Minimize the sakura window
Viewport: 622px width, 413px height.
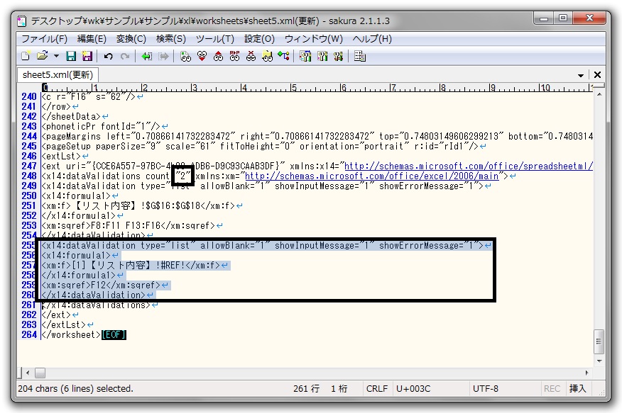544,18
